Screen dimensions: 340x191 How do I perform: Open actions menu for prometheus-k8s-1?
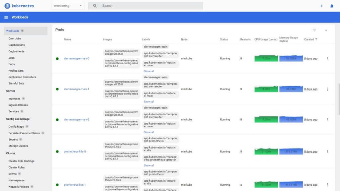(327, 185)
